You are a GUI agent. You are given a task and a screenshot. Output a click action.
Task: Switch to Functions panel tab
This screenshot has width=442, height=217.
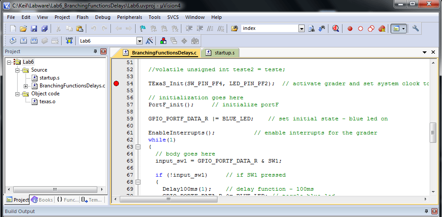pyautogui.click(x=67, y=199)
